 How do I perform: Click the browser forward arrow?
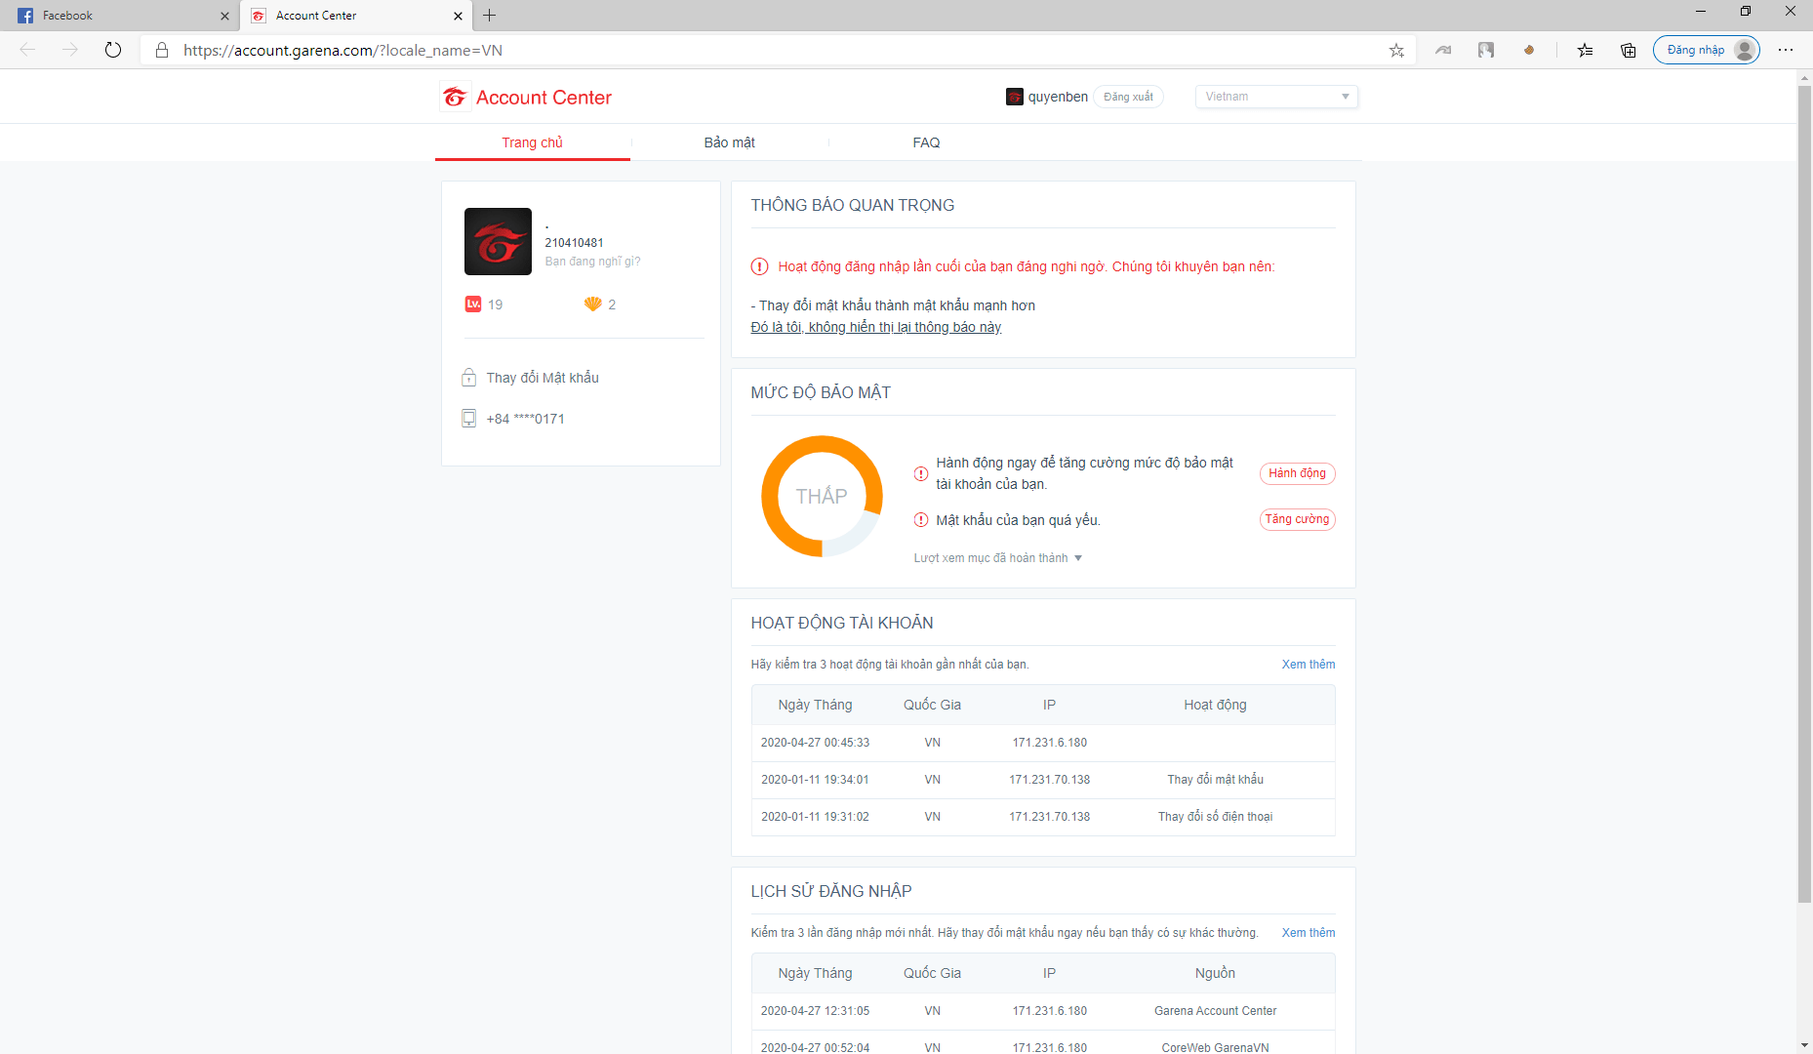click(x=70, y=50)
